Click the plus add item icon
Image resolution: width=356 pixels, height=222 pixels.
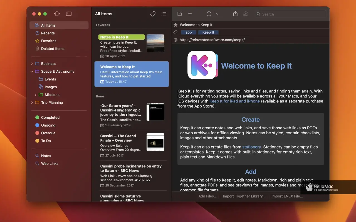click(190, 14)
